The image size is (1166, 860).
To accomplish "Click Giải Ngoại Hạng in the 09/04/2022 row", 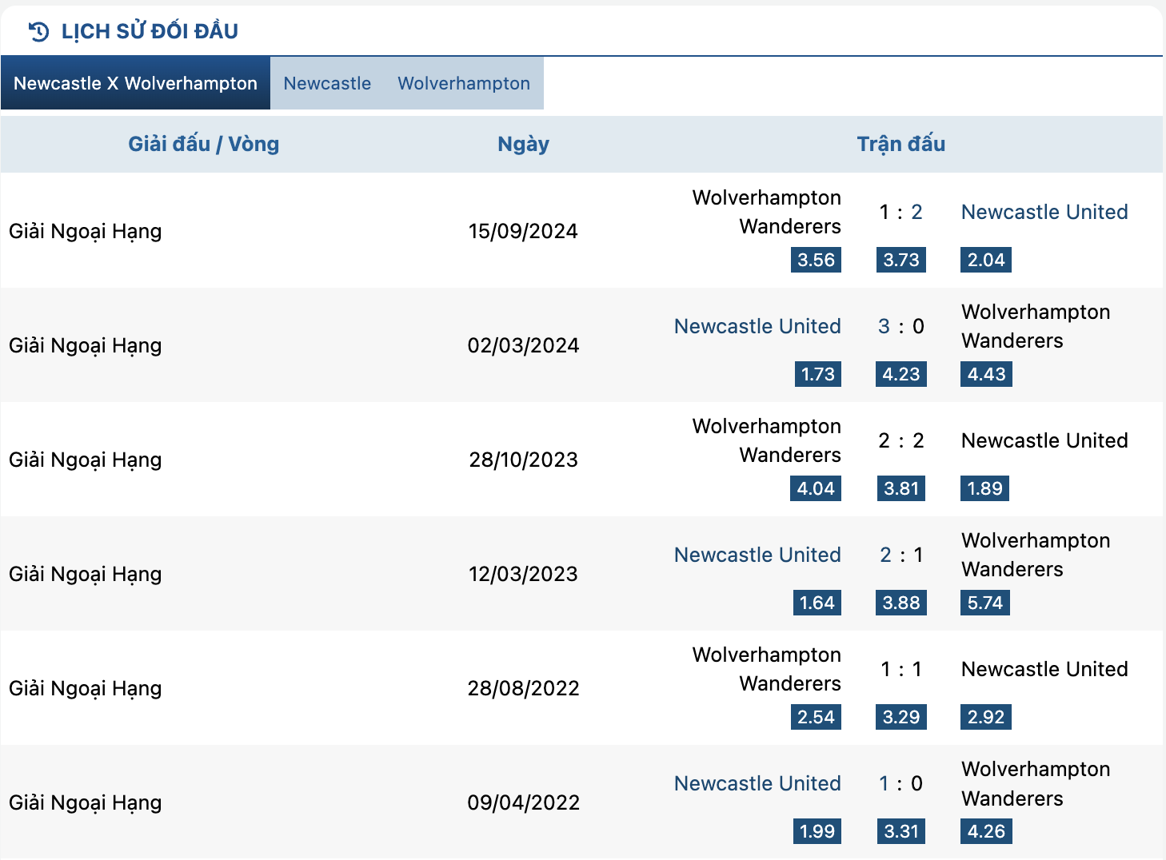I will 85,803.
